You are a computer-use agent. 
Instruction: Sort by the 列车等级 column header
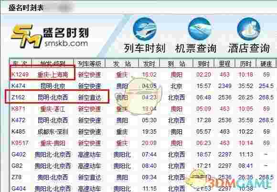89,64
